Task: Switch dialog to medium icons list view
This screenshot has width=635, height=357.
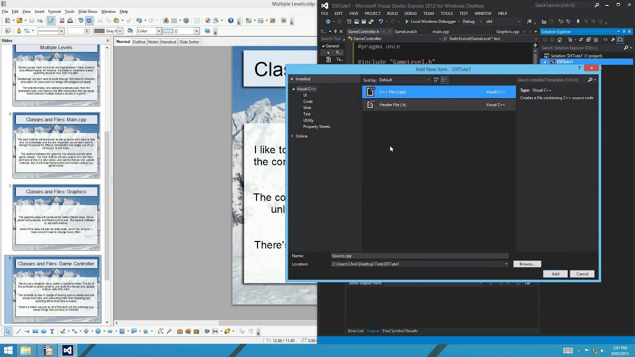Action: click(x=444, y=80)
